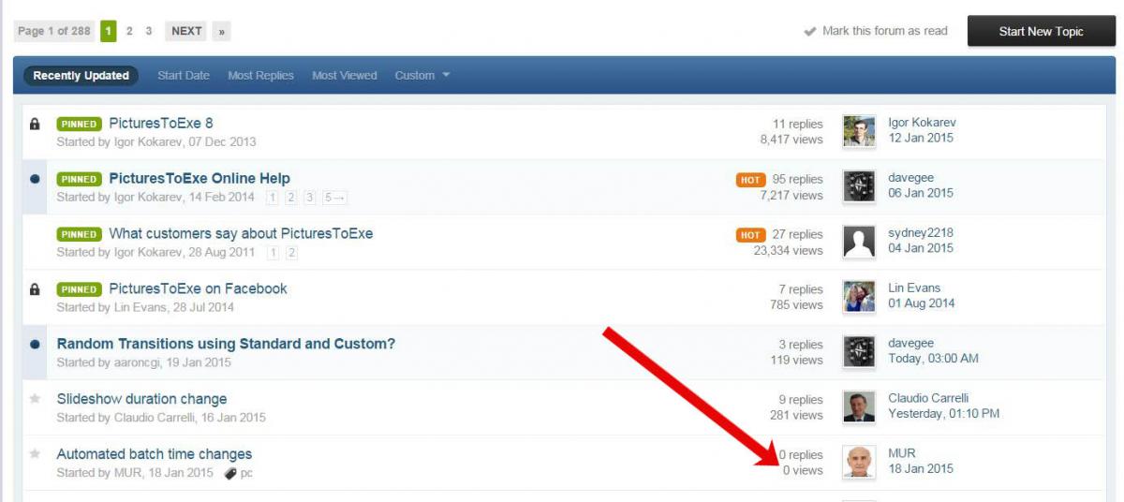Click Yesterday, 01:10 PM last post time

click(943, 413)
